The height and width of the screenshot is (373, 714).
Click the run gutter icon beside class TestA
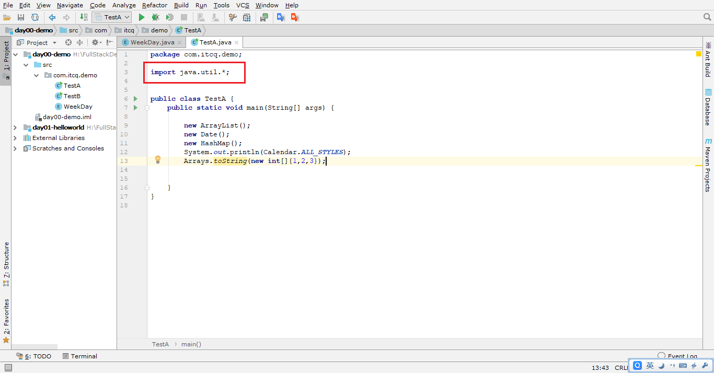(135, 99)
